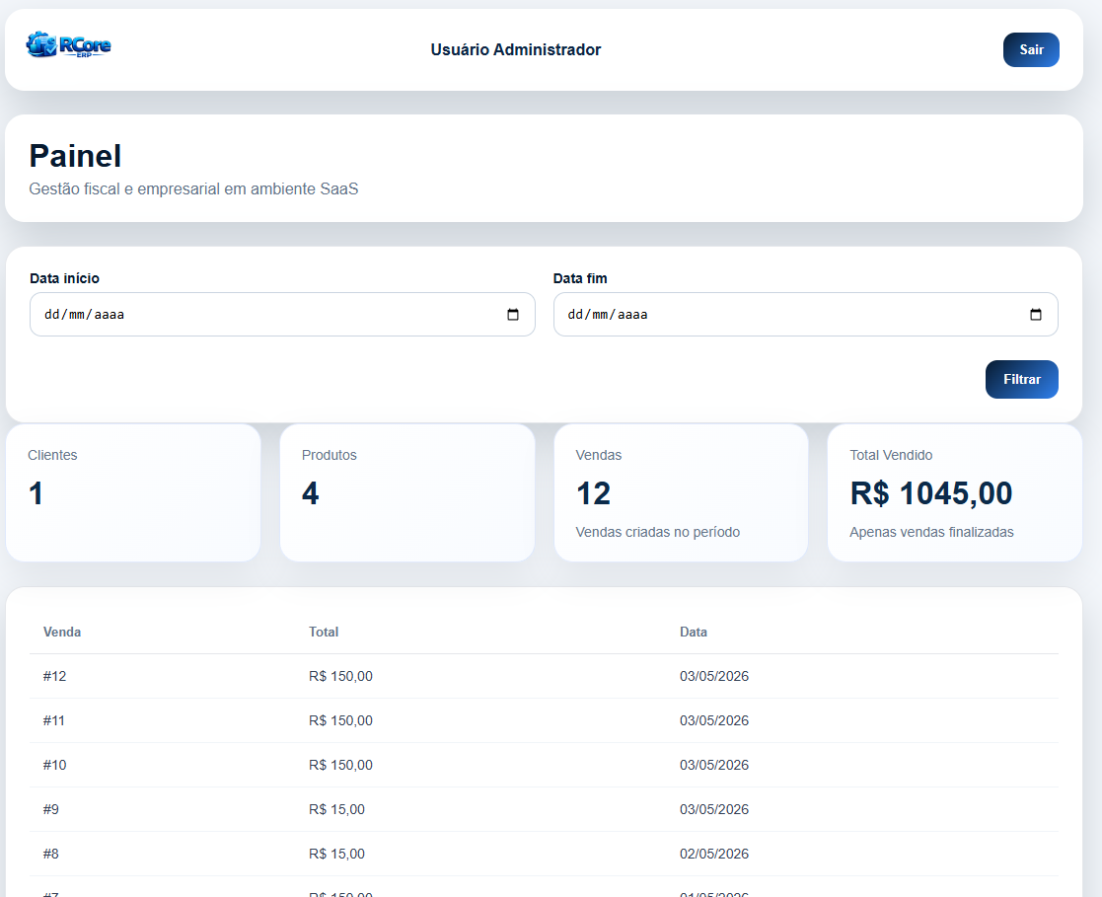Viewport: 1102px width, 897px height.
Task: Select the Produtos summary card
Action: [407, 492]
